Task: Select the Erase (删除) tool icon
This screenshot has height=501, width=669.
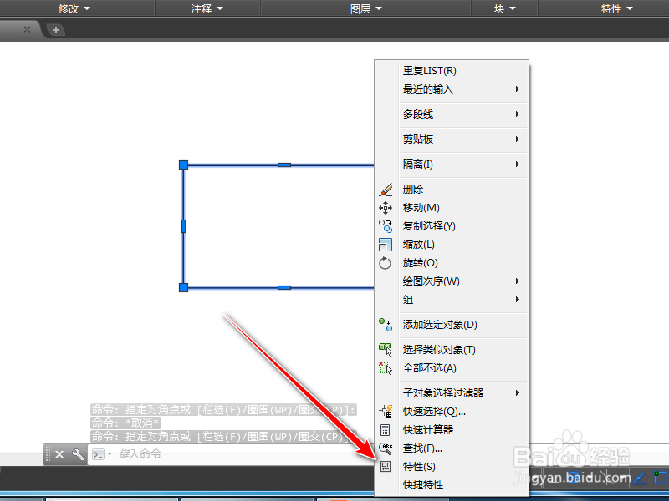Action: (386, 189)
